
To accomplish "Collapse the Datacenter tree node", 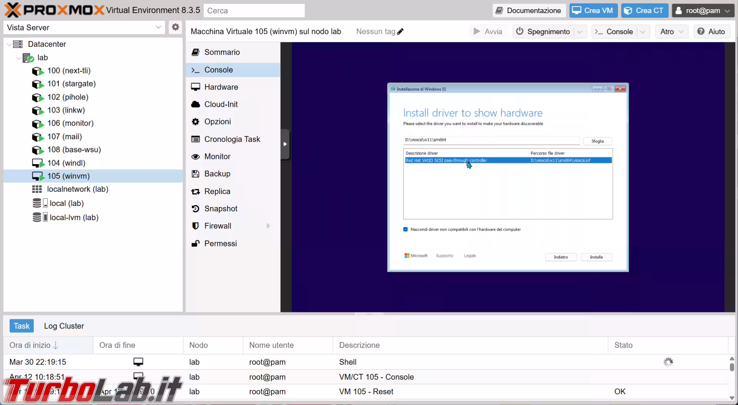I will [x=9, y=45].
